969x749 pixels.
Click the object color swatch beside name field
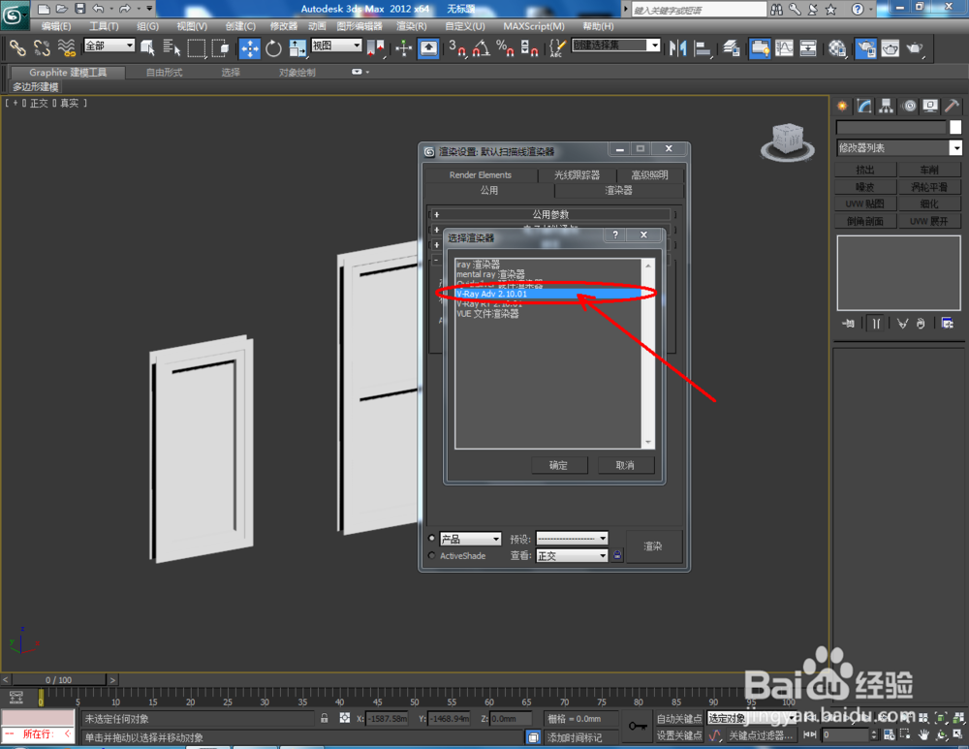tap(955, 127)
